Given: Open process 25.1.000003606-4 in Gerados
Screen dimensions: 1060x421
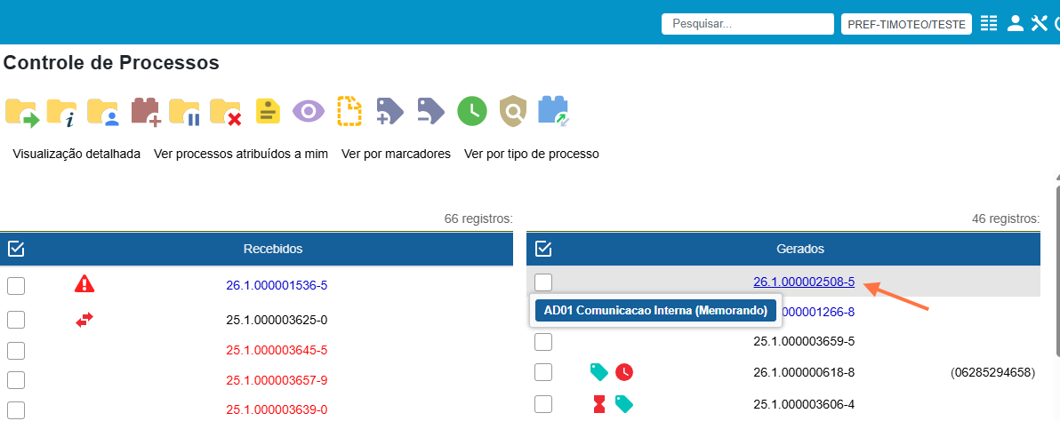Looking at the screenshot, I should click(x=804, y=404).
